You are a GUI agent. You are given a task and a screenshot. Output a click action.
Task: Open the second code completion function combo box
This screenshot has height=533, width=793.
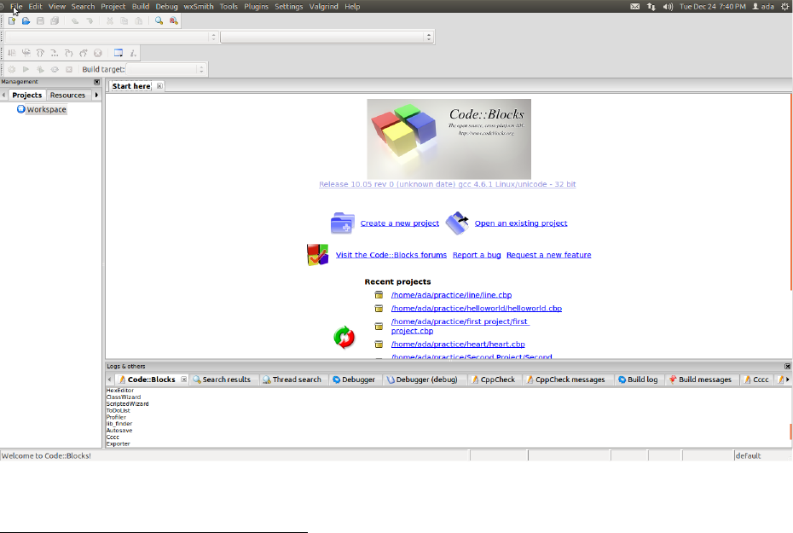pyautogui.click(x=327, y=37)
